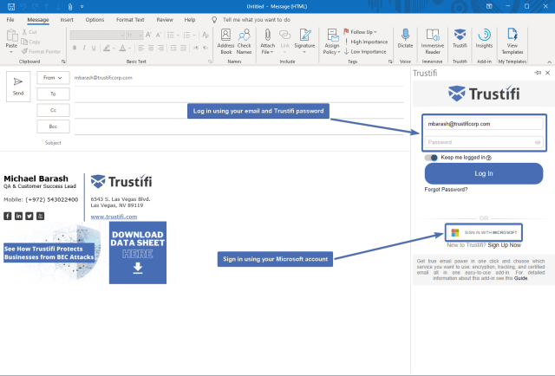Click the Bcc button
This screenshot has width=555, height=376.
pos(53,126)
